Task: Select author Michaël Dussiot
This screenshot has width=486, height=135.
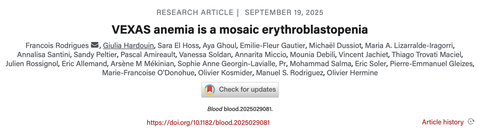Action: tap(335, 46)
